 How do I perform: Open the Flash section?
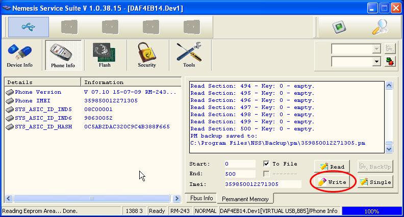click(x=105, y=56)
